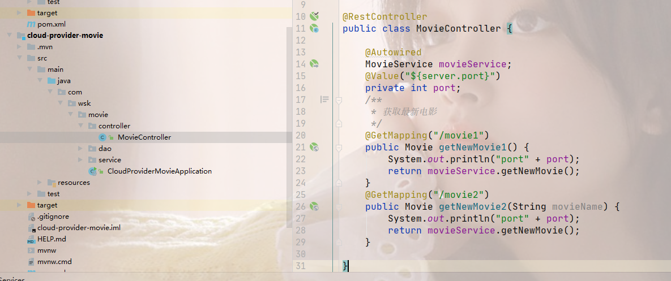Collapse the controller package
The width and height of the screenshot is (671, 281).
[x=80, y=126]
